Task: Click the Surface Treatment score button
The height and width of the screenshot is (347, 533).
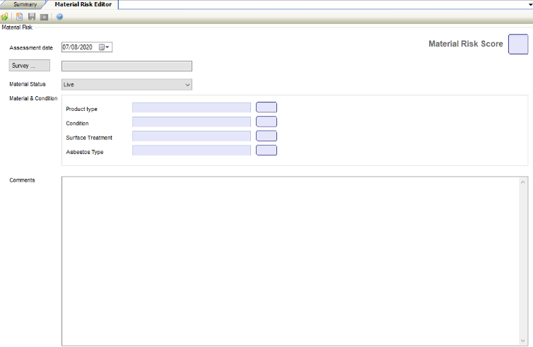Action: tap(266, 136)
